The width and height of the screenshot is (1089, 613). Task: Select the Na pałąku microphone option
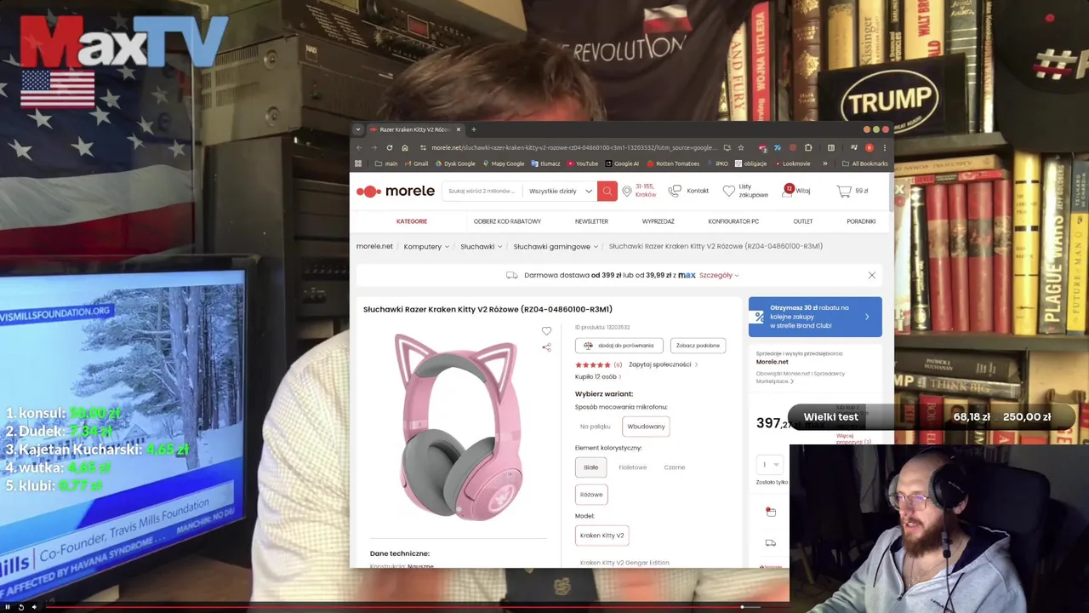(x=595, y=427)
